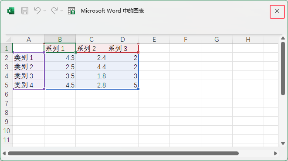The image size is (288, 161).
Task: Select cell containing 系列 3
Action: click(123, 48)
